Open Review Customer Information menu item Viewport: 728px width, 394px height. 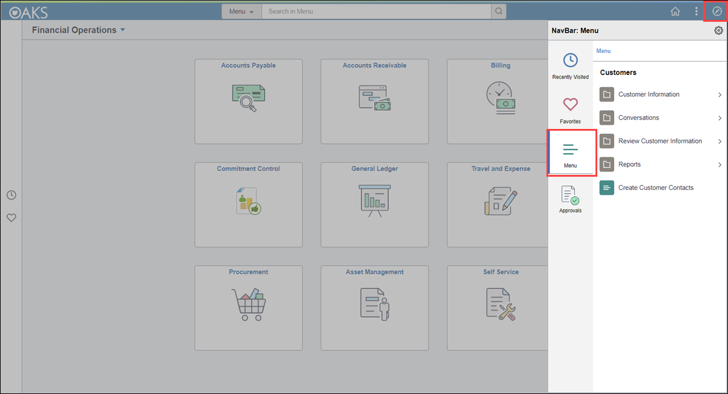pyautogui.click(x=661, y=141)
